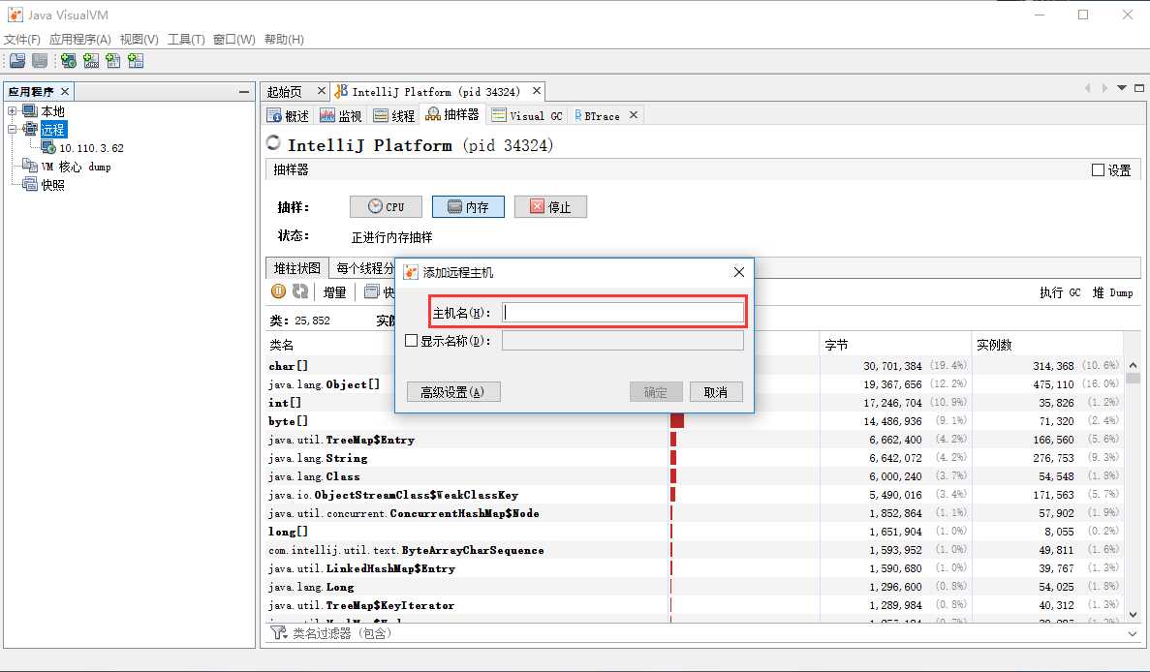Image resolution: width=1150 pixels, height=672 pixels.
Task: Click the 堆 Dump button
Action: click(x=1112, y=292)
